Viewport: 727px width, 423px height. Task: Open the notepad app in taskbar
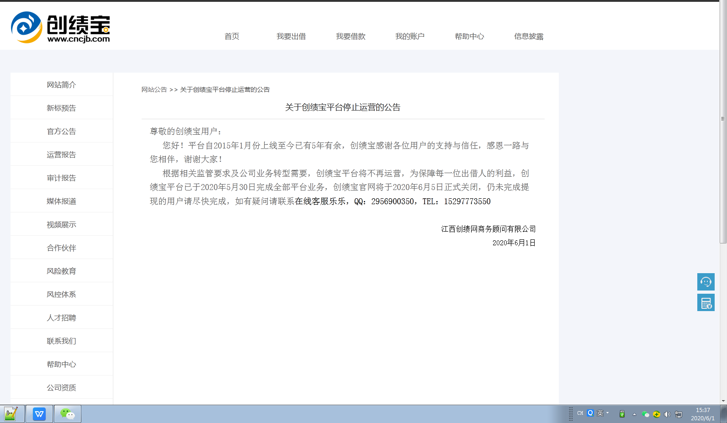point(12,414)
